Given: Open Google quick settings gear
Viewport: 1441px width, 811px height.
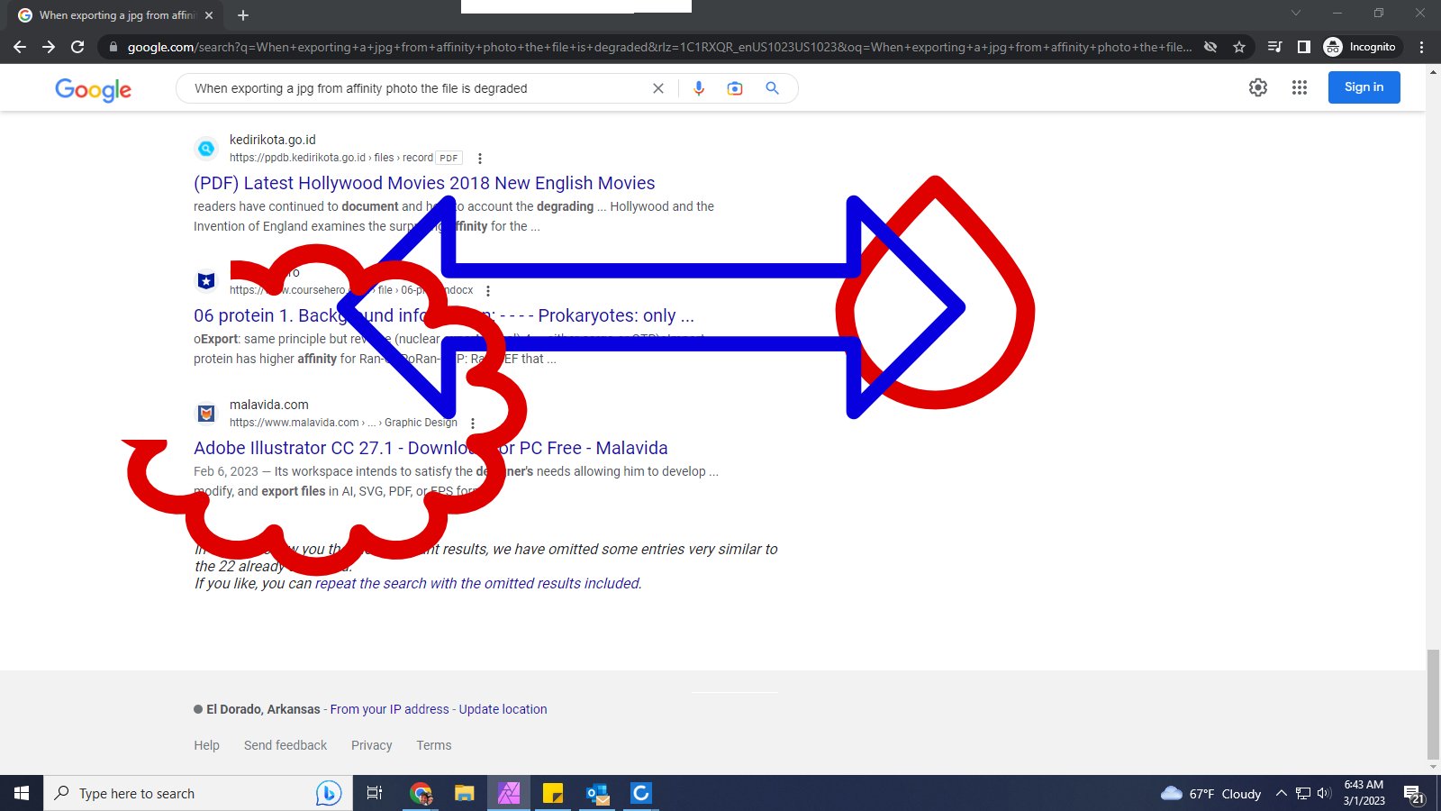Looking at the screenshot, I should click(x=1258, y=87).
